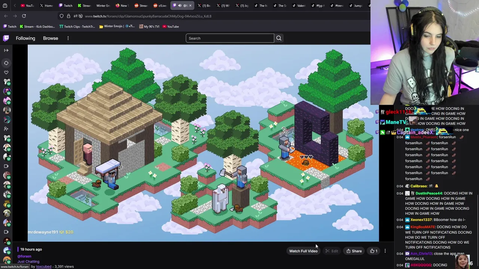Click the Twitch logo home icon
The width and height of the screenshot is (479, 269).
pyautogui.click(x=6, y=38)
